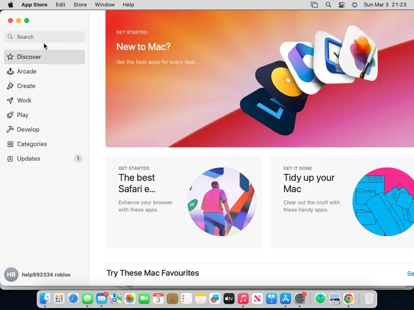This screenshot has width=414, height=310.
Task: Open the Create section
Action: [x=44, y=86]
